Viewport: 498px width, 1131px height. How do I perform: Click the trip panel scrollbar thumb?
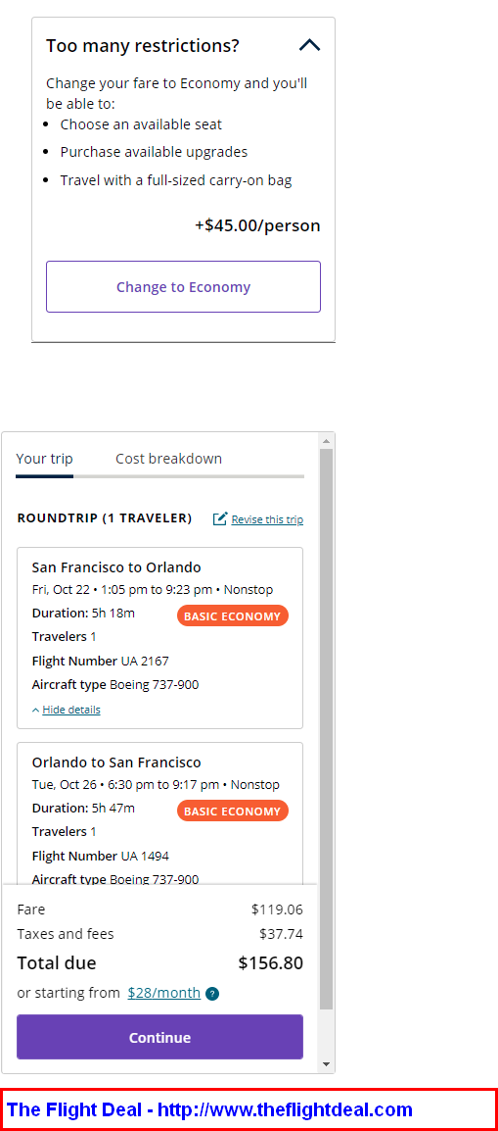[x=327, y=728]
